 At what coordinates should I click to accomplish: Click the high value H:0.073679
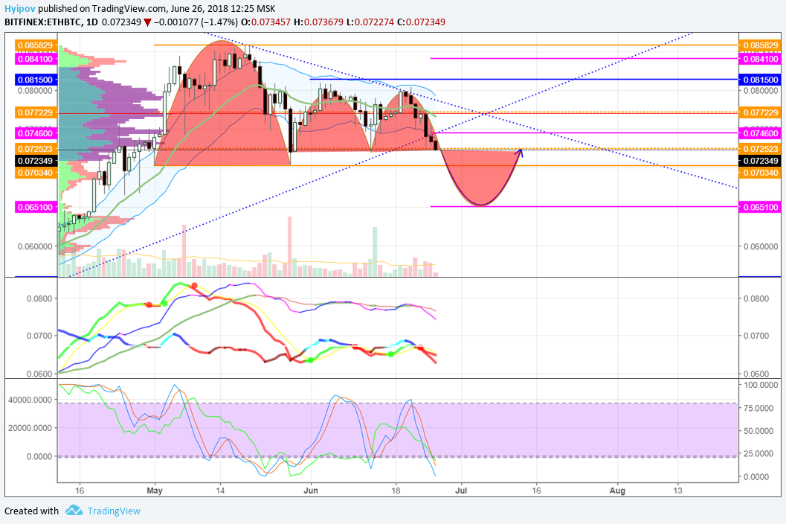point(318,22)
